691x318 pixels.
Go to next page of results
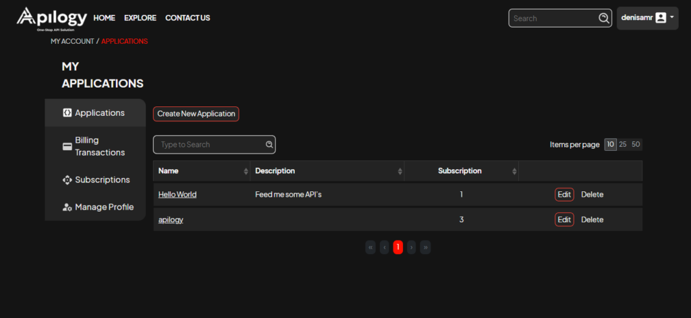coord(411,247)
